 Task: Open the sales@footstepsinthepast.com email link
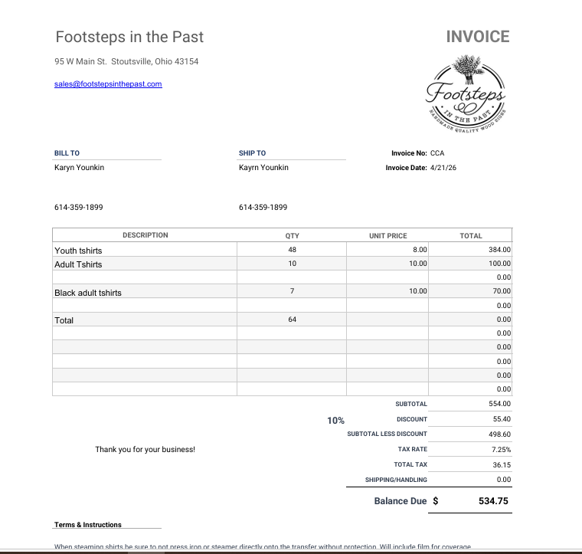tap(108, 84)
